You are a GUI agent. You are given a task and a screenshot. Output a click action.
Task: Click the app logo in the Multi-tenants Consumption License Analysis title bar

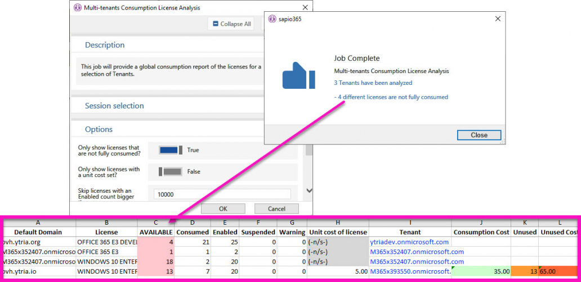tap(78, 7)
